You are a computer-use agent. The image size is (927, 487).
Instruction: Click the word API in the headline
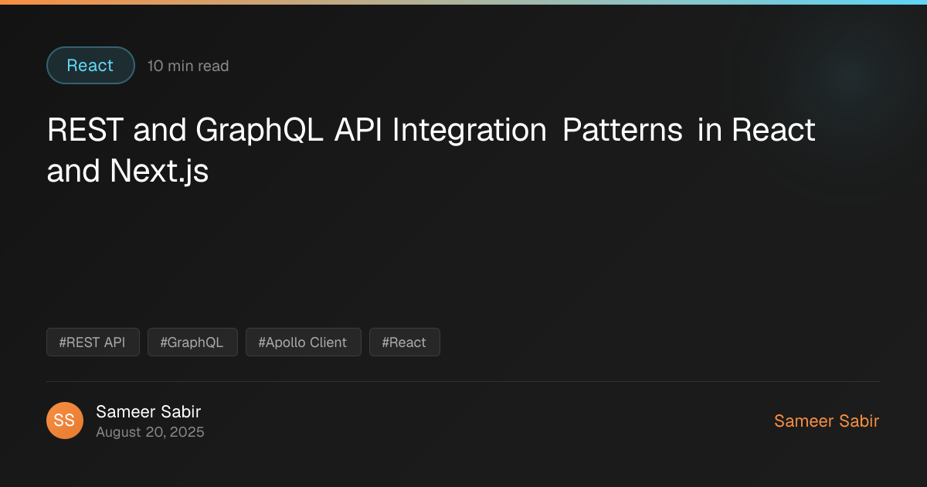pyautogui.click(x=359, y=131)
